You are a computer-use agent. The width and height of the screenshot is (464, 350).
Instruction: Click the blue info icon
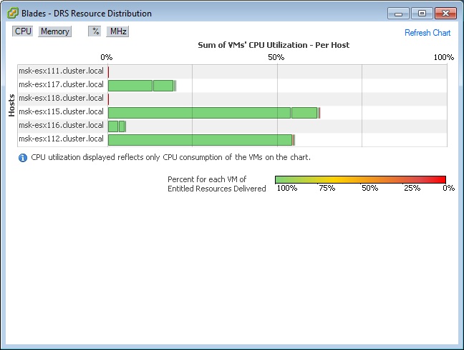pyautogui.click(x=23, y=158)
